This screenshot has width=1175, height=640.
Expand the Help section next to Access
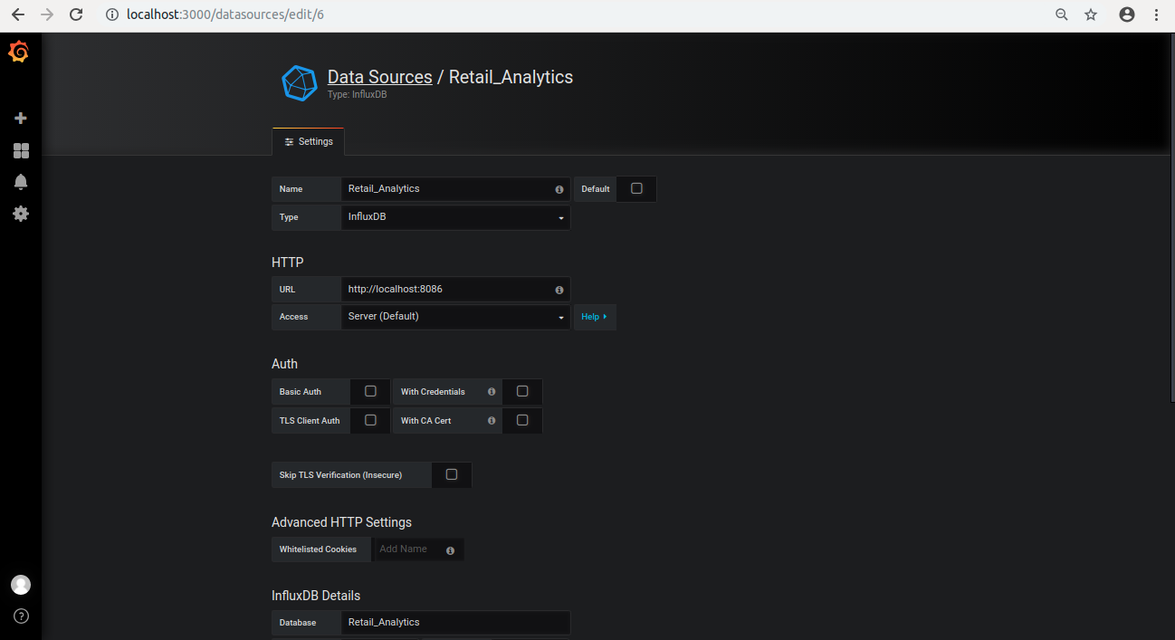click(x=595, y=317)
